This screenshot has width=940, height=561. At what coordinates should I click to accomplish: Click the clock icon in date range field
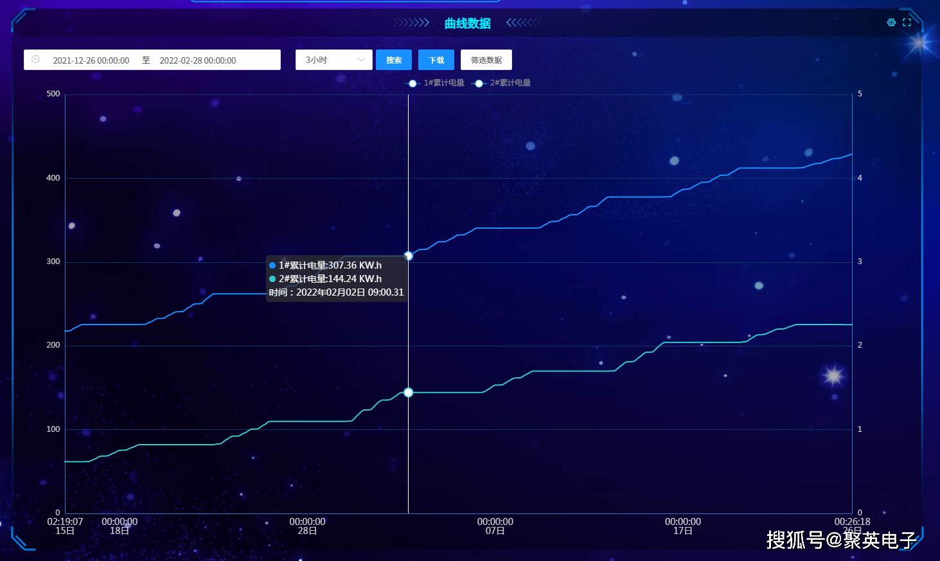(x=36, y=60)
